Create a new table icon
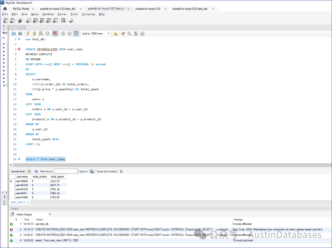 click(35, 21)
